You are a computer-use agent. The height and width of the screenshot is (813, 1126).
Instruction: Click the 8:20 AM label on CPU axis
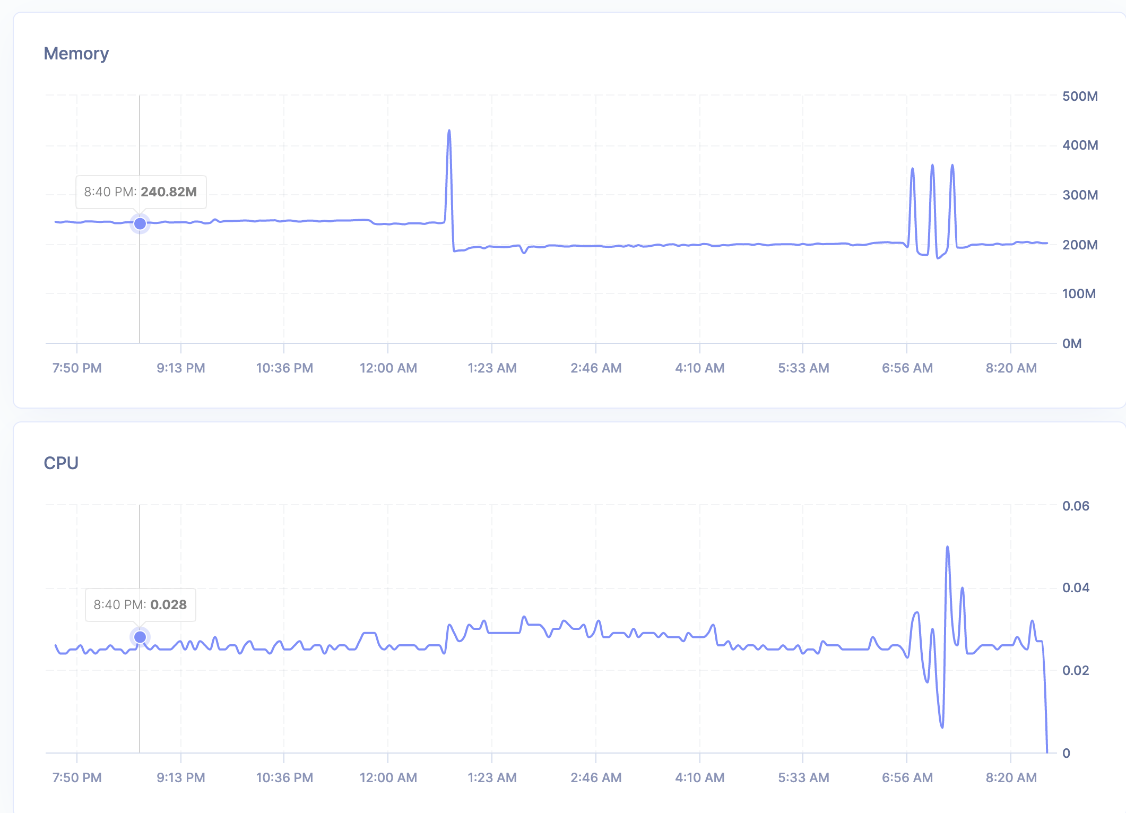[x=1011, y=777]
